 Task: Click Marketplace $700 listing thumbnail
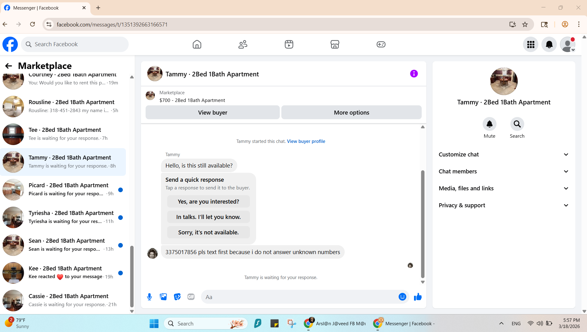point(150,95)
